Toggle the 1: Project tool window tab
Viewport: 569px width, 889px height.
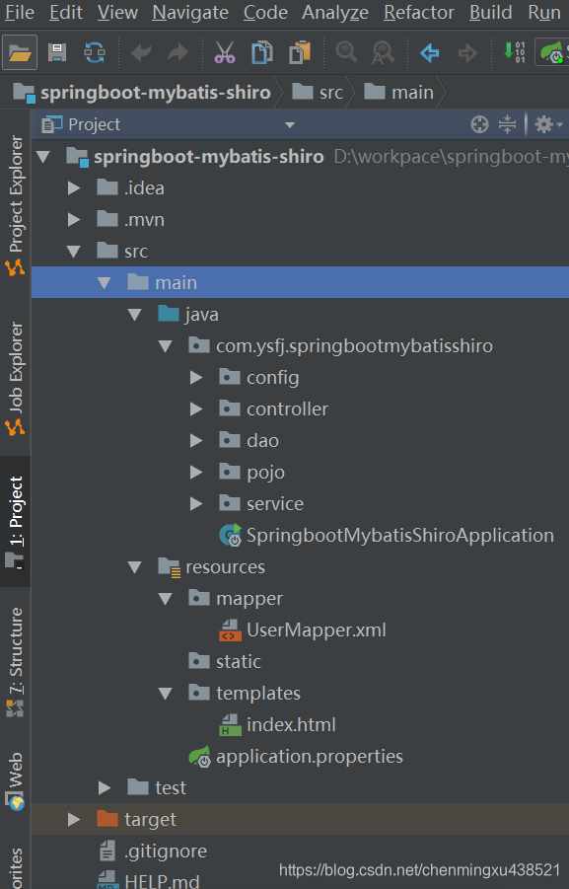[x=16, y=522]
